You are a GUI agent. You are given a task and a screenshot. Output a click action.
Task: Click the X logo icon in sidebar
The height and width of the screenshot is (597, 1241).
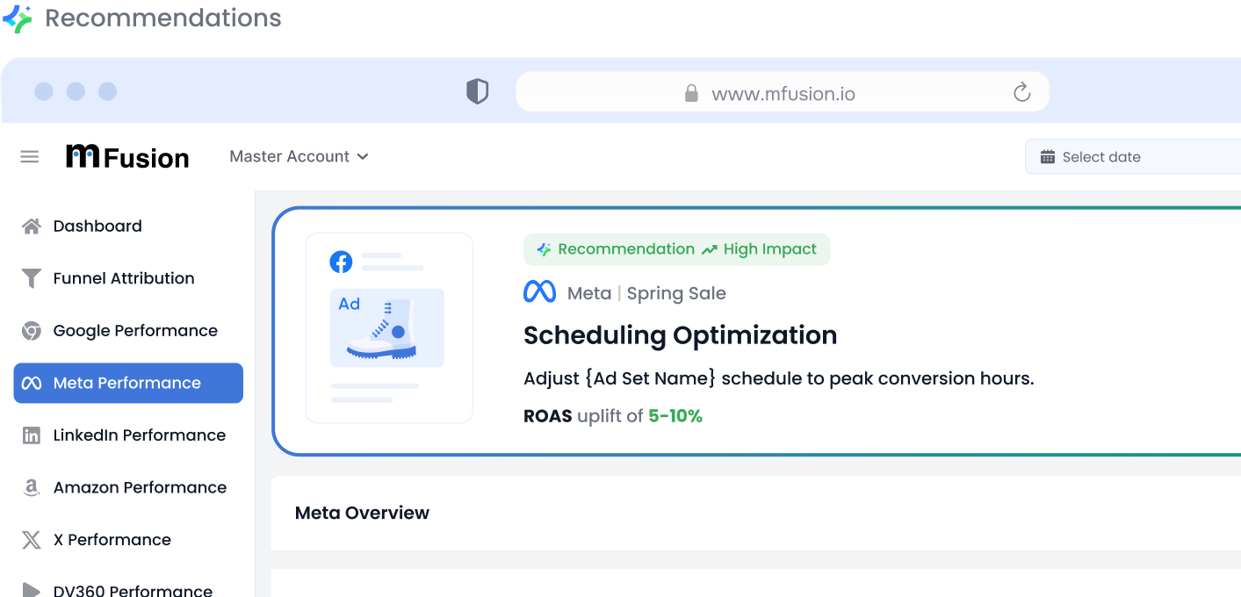tap(32, 540)
